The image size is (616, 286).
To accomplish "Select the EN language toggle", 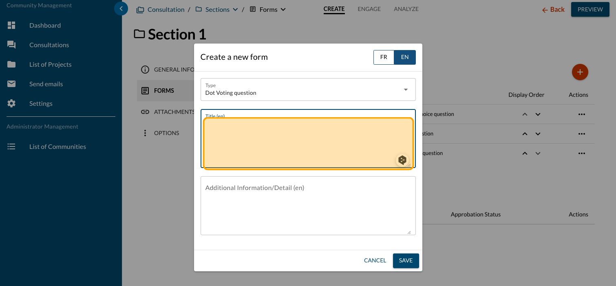I will [x=404, y=57].
